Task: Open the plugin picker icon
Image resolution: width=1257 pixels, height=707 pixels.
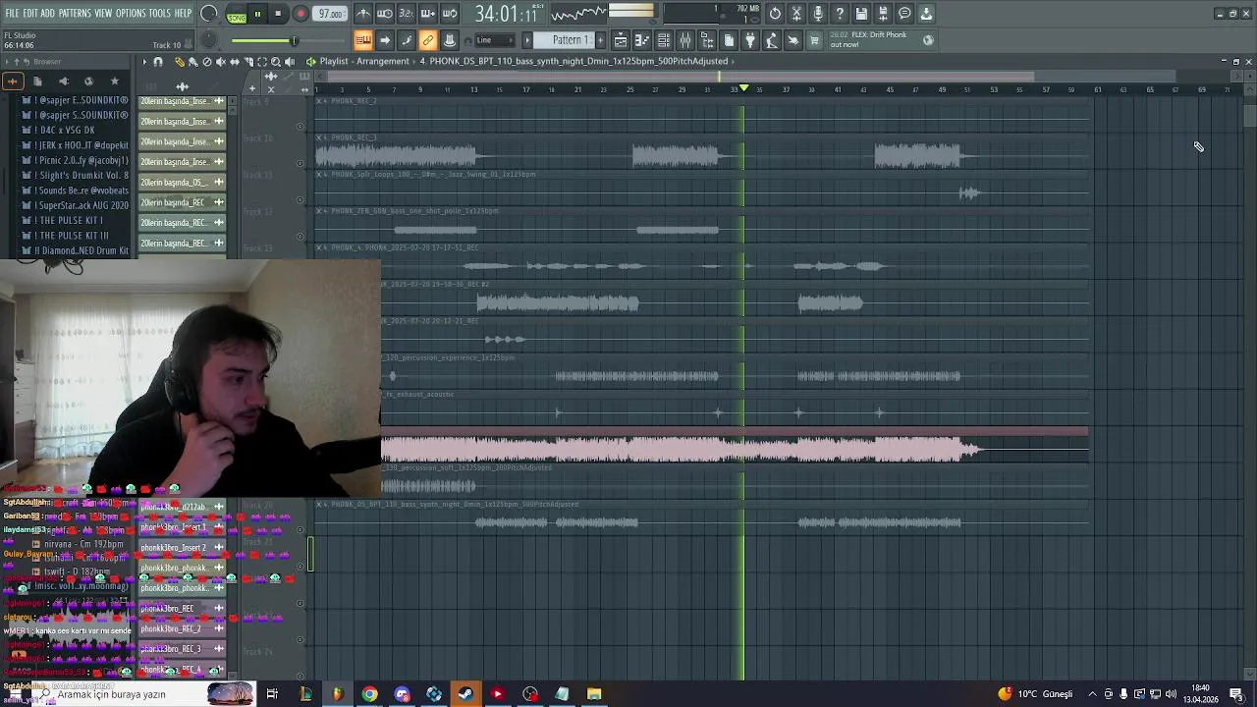Action: pos(750,40)
